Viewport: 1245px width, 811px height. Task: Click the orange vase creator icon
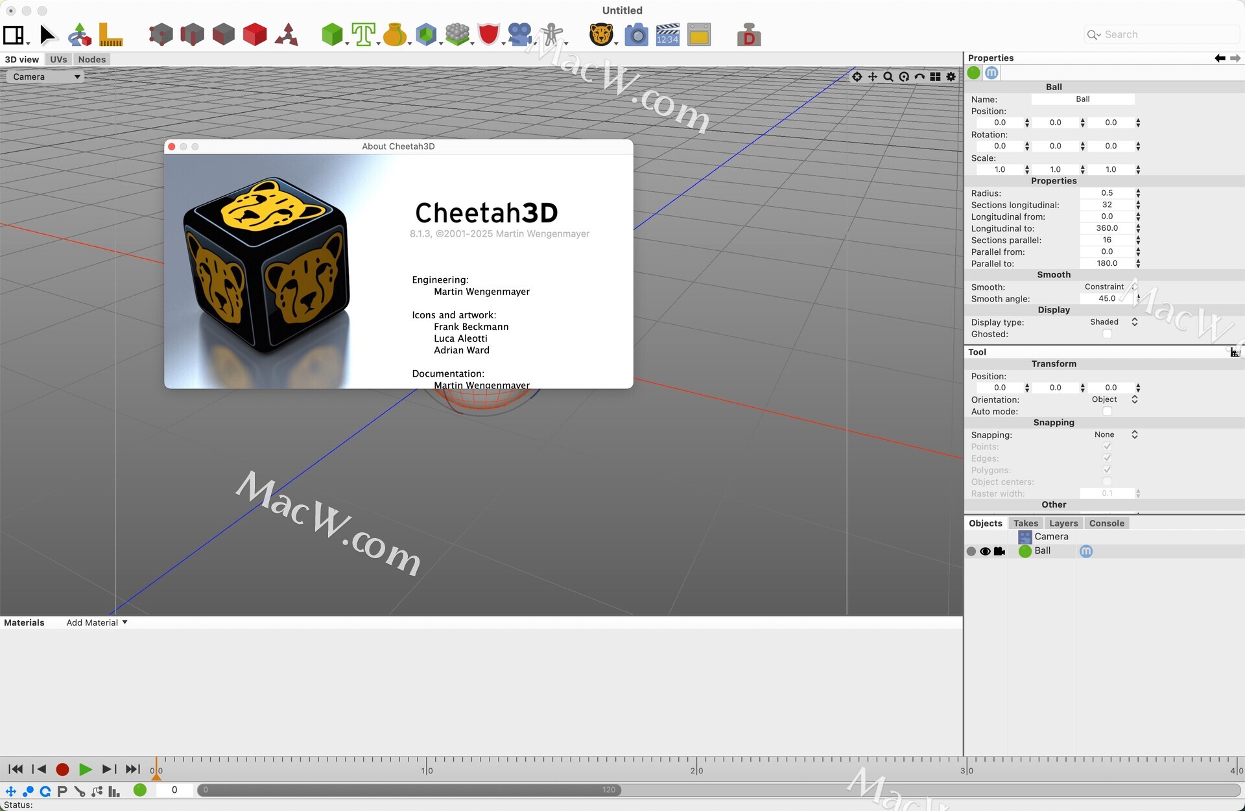(x=394, y=34)
